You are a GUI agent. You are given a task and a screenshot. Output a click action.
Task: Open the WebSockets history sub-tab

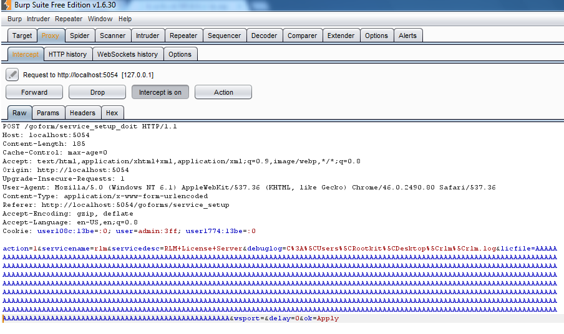[x=127, y=54]
